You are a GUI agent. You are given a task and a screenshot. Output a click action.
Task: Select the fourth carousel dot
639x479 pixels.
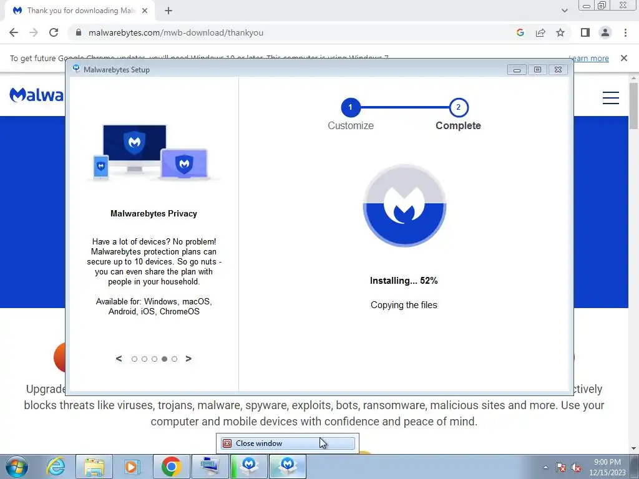pos(164,359)
